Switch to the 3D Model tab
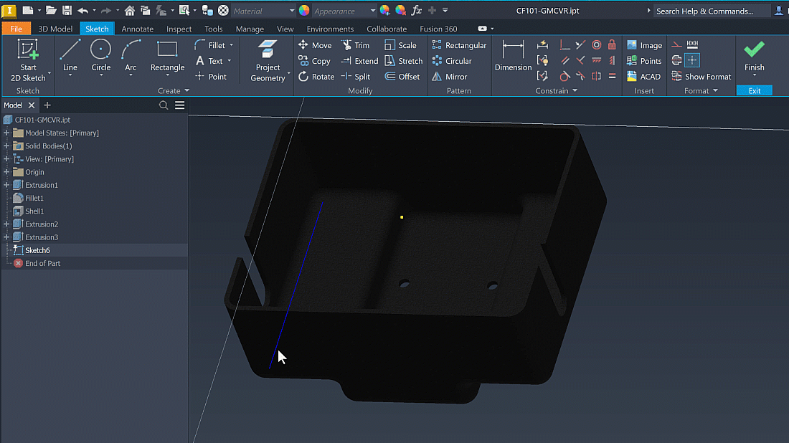Image resolution: width=789 pixels, height=443 pixels. 55,29
